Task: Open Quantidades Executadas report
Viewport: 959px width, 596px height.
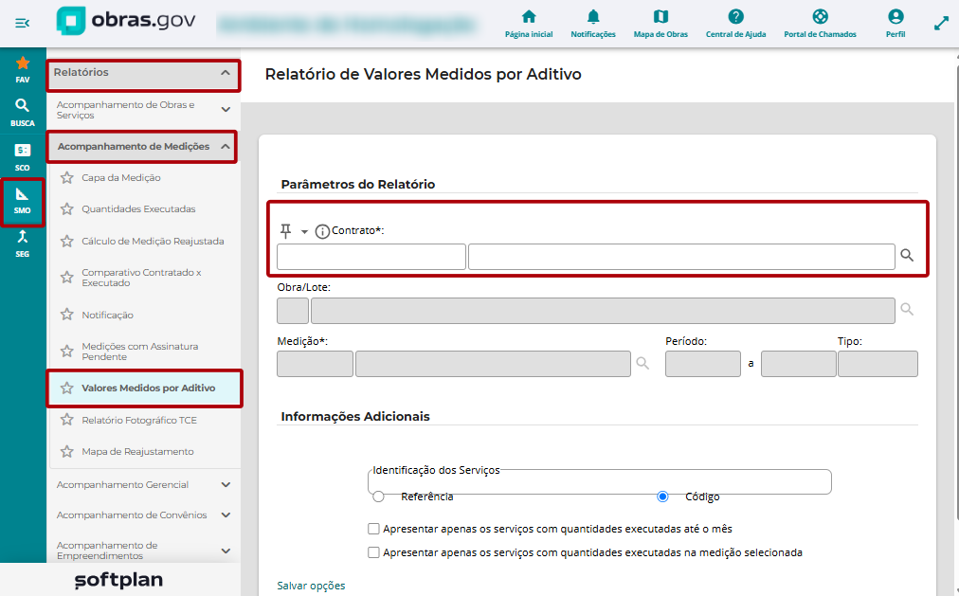Action: pyautogui.click(x=139, y=209)
